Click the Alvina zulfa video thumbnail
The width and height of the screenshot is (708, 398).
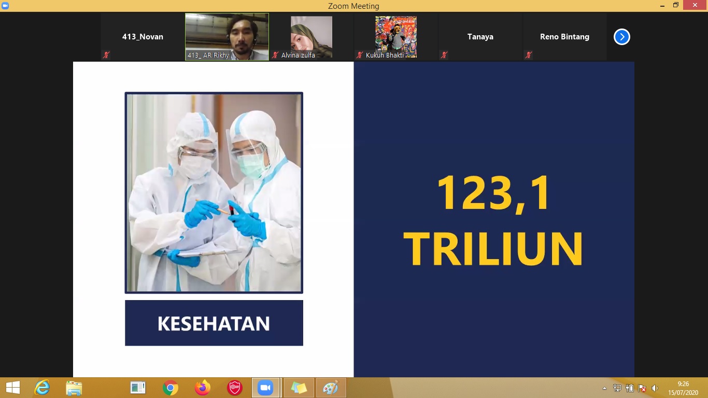pos(311,37)
